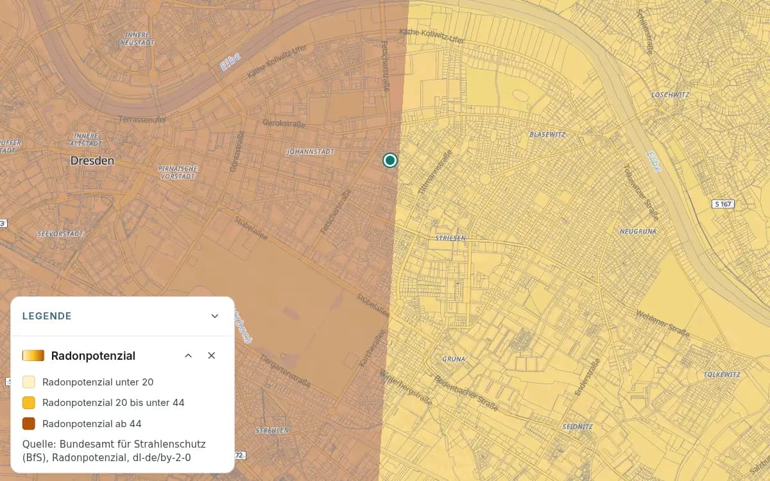Viewport: 770px width, 481px height.
Task: Click the 'Radonpotenzial unter 20' legend label
Action: [x=98, y=382]
